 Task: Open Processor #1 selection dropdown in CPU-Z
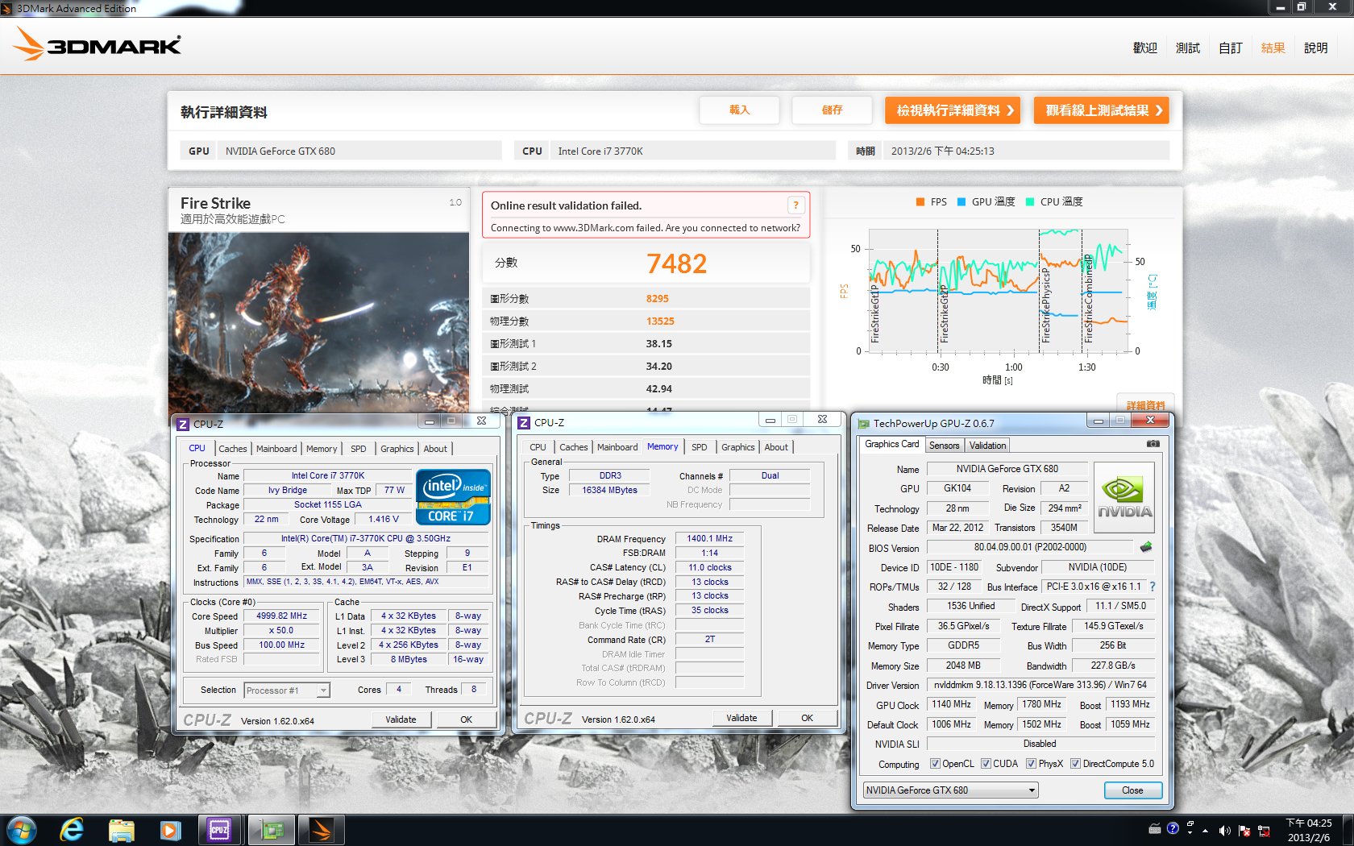coord(287,690)
